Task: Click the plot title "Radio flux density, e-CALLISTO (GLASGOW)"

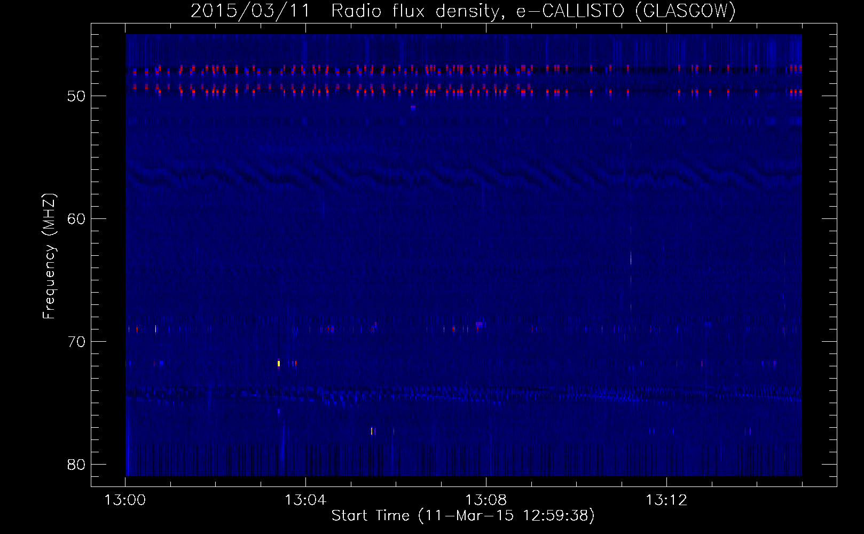Action: pos(533,11)
